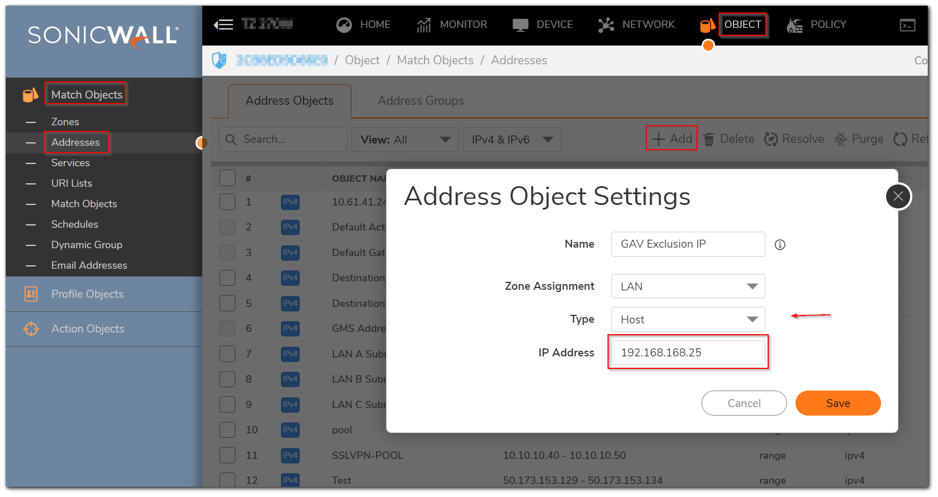Focus the Search box
Image resolution: width=938 pixels, height=497 pixels.
[x=283, y=139]
